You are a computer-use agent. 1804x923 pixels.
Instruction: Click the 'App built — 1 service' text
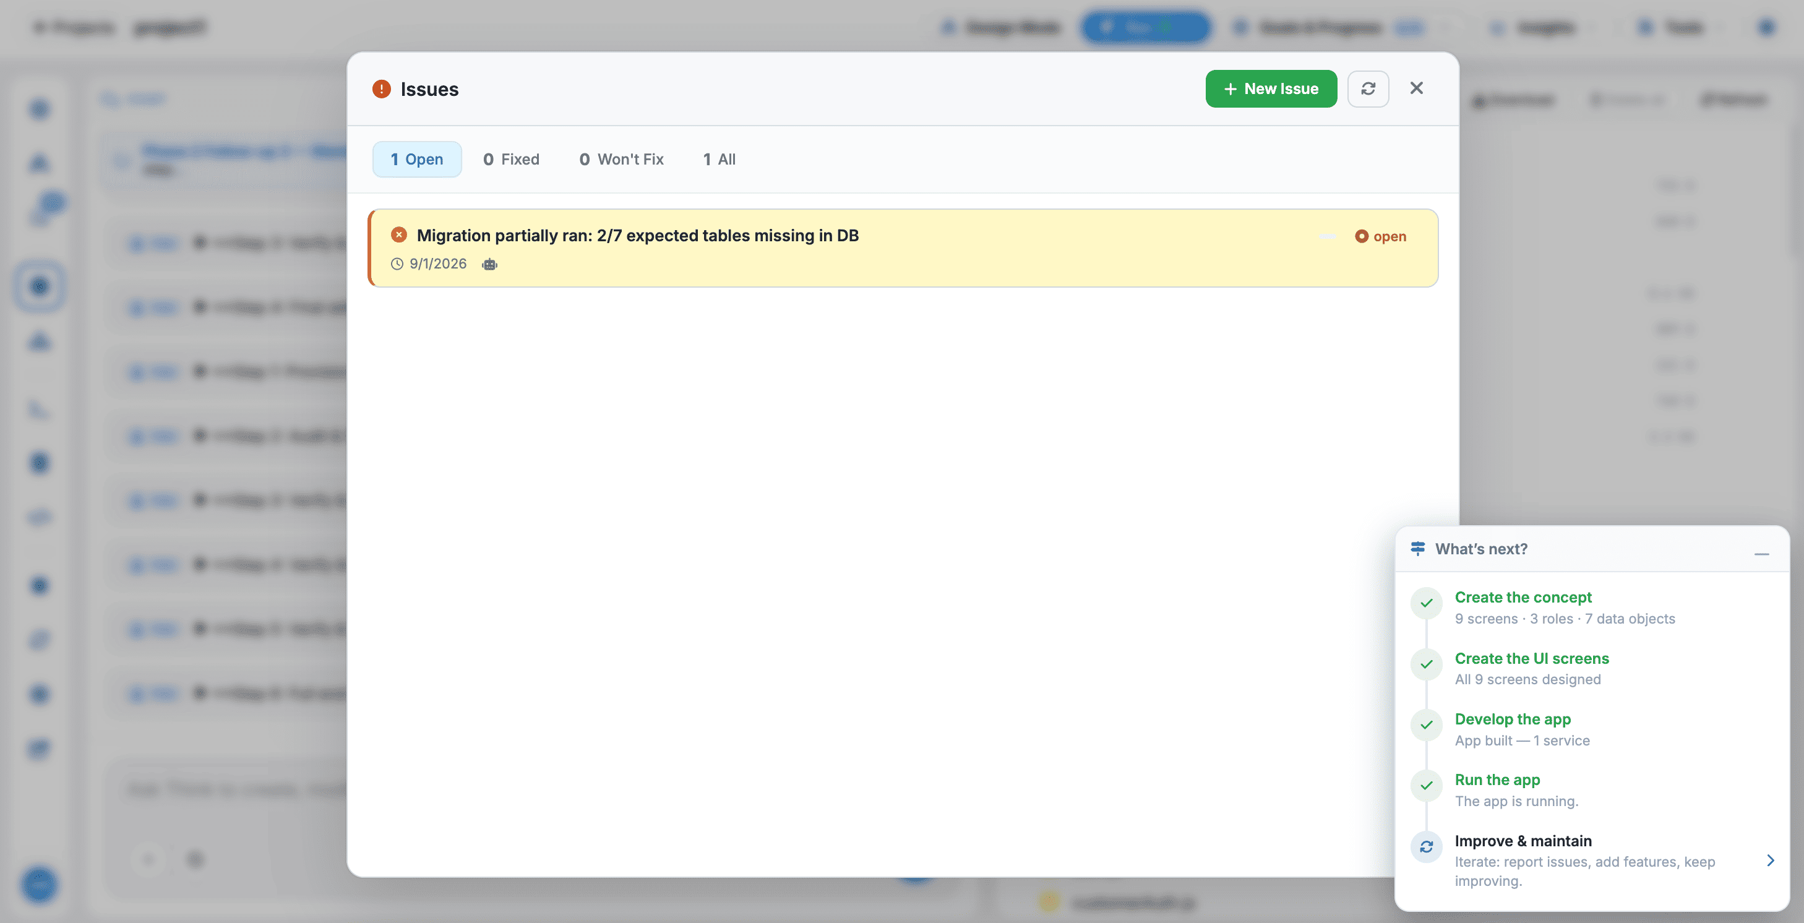(x=1522, y=741)
